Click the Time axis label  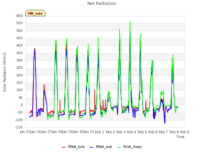(x=180, y=137)
